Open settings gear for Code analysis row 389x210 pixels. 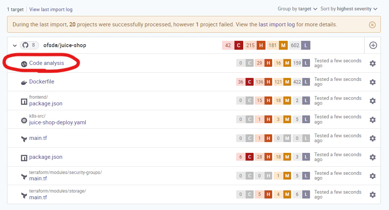pyautogui.click(x=372, y=63)
